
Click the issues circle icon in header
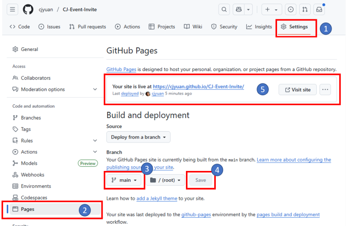point(291,9)
